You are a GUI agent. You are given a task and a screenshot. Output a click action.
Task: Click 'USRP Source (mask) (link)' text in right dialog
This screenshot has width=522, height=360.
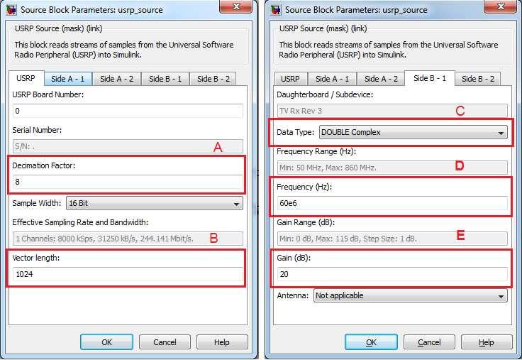(x=323, y=28)
